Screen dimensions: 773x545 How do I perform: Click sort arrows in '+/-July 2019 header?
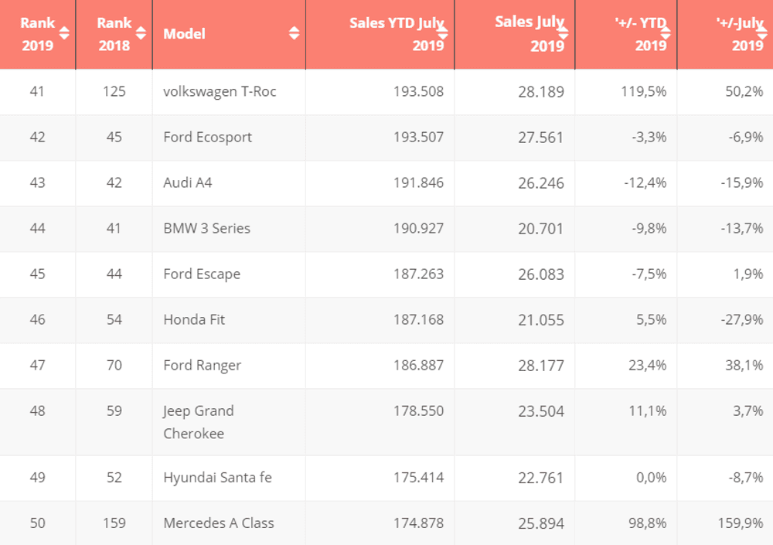pyautogui.click(x=762, y=33)
